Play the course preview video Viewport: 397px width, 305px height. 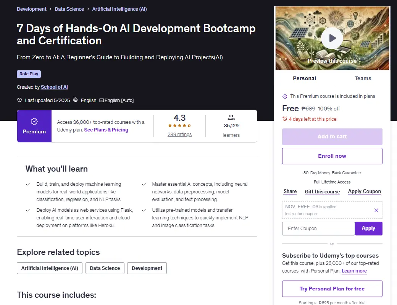(x=332, y=38)
